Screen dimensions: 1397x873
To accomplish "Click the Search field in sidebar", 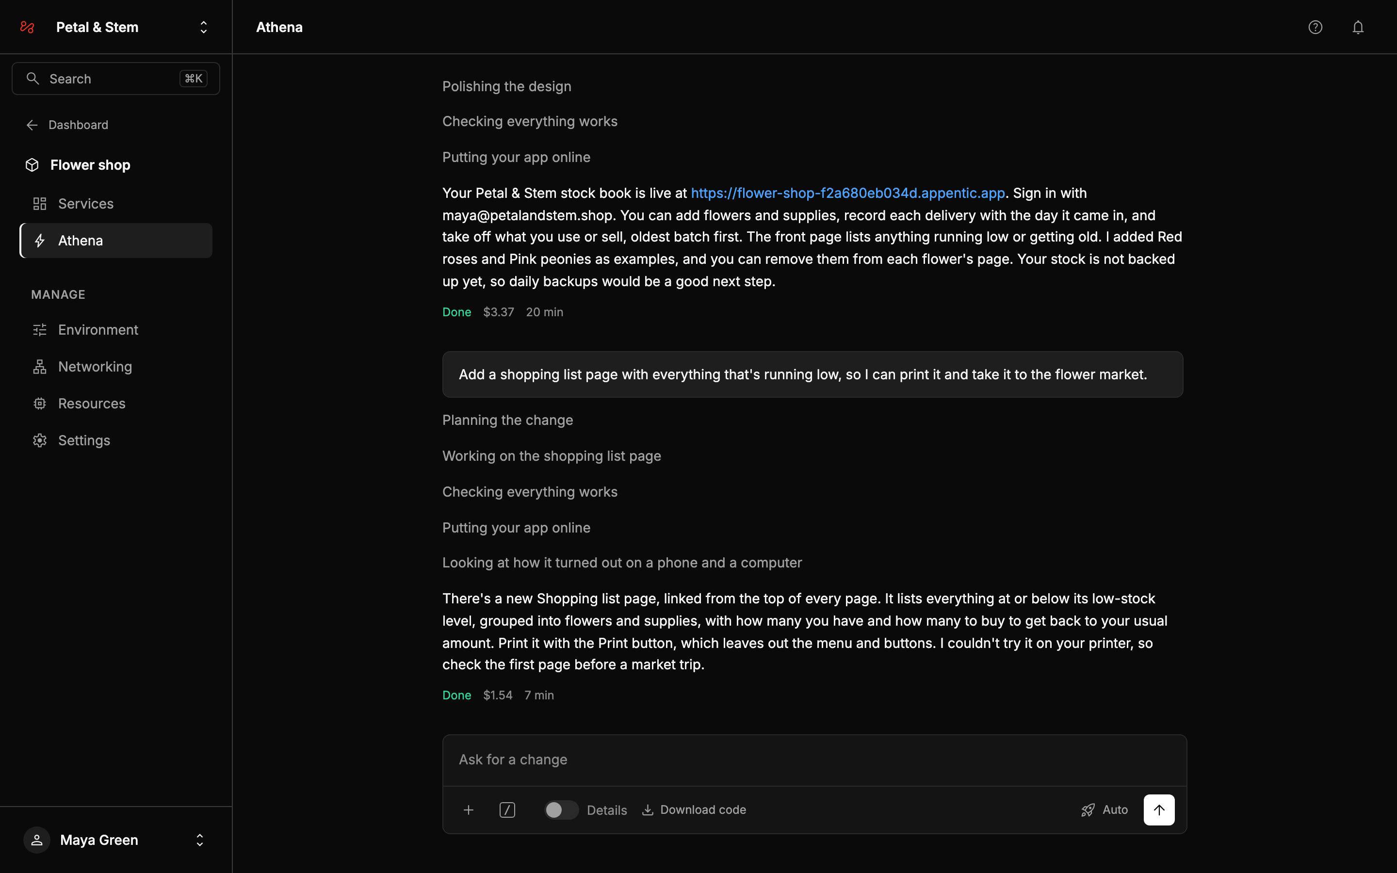I will click(x=115, y=79).
